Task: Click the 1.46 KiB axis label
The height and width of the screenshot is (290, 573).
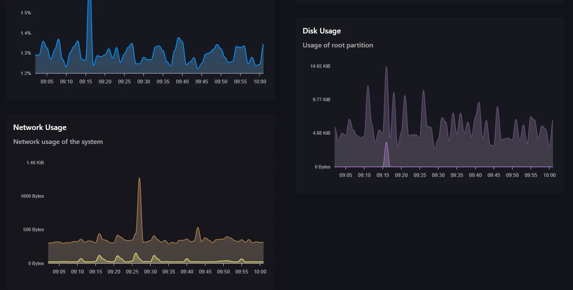Action: (x=35, y=163)
